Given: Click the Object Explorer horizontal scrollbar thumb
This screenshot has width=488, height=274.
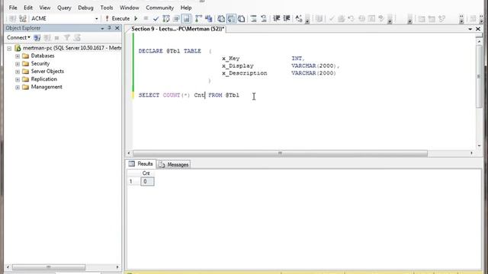Looking at the screenshot, I should 49,267.
